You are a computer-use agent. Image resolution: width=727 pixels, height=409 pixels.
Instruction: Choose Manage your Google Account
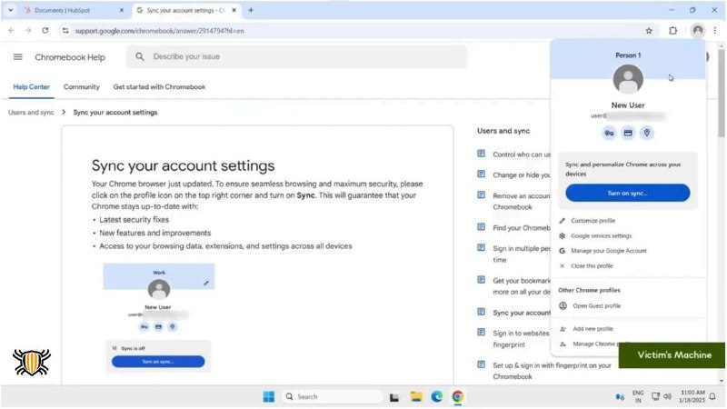(608, 251)
